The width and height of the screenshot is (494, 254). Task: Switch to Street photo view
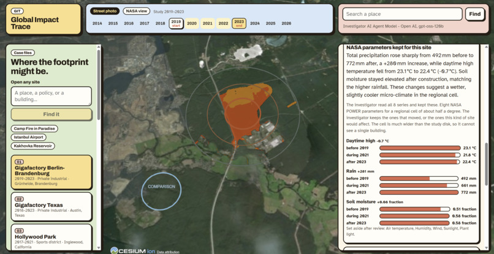coord(105,11)
